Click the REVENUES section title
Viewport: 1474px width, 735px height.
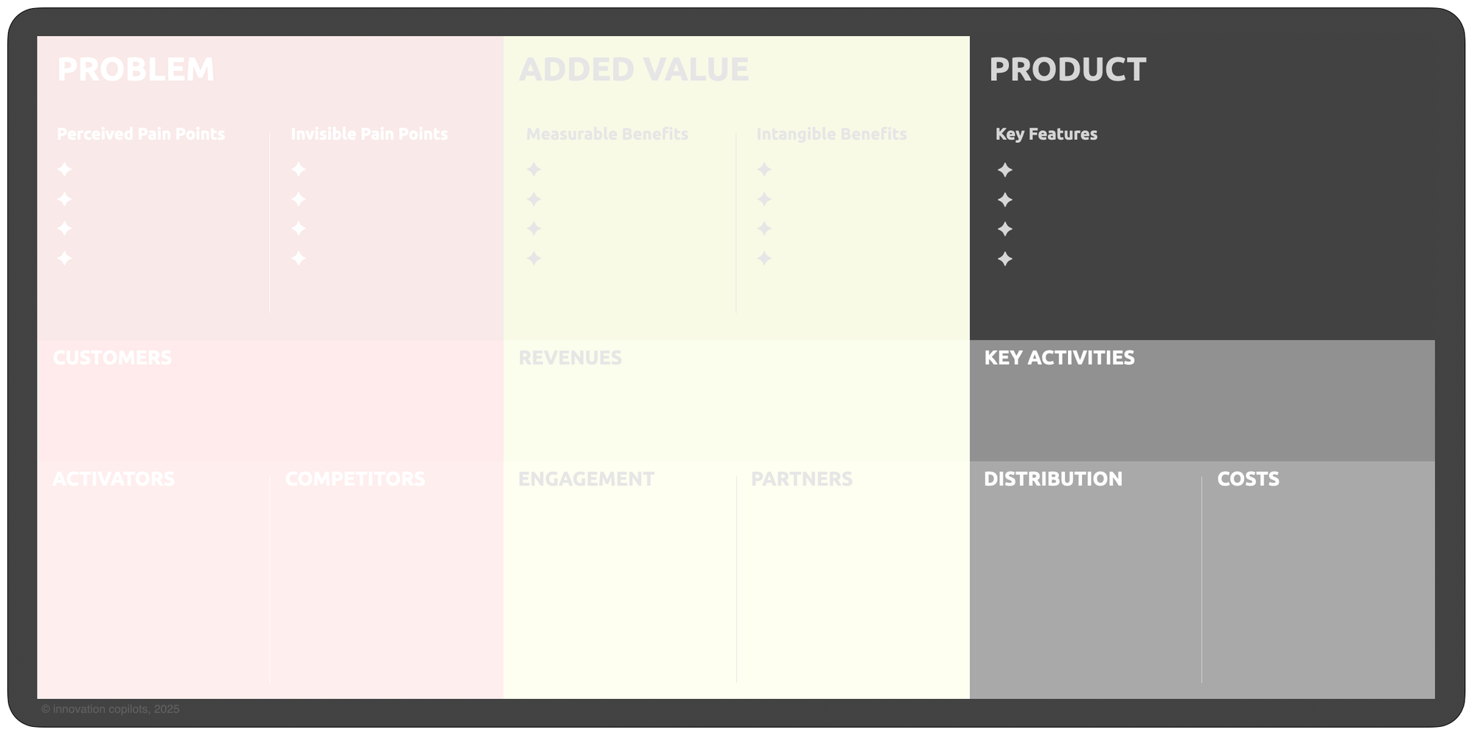(x=570, y=358)
